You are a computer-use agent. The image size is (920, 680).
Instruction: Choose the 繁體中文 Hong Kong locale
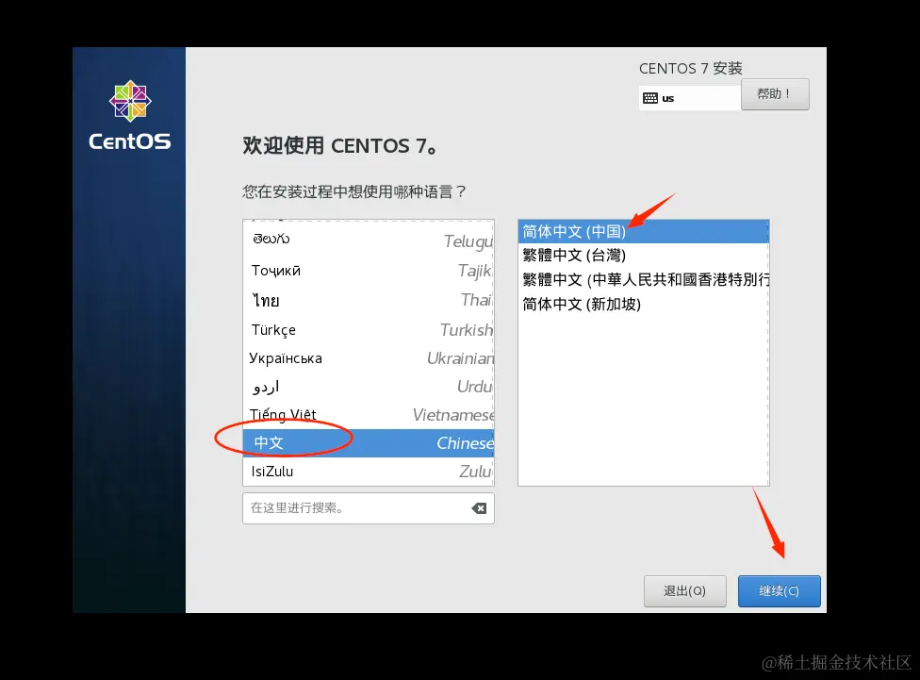click(x=644, y=279)
